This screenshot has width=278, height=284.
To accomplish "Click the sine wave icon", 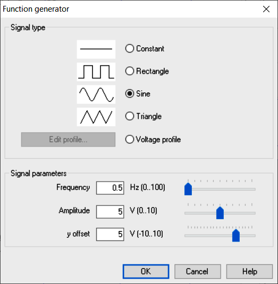I will [x=96, y=94].
